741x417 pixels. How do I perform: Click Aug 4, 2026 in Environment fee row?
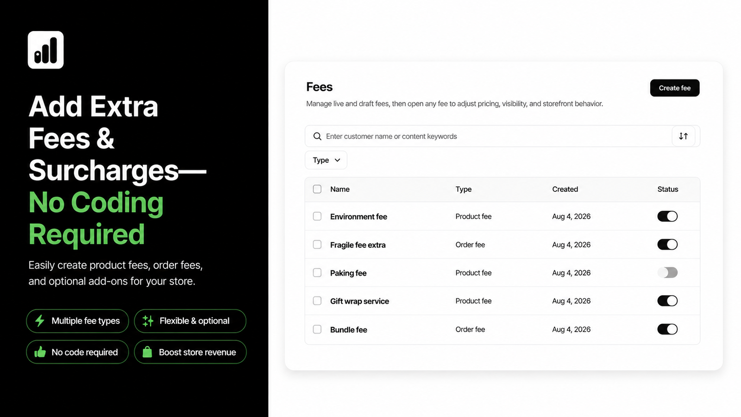[x=571, y=216]
